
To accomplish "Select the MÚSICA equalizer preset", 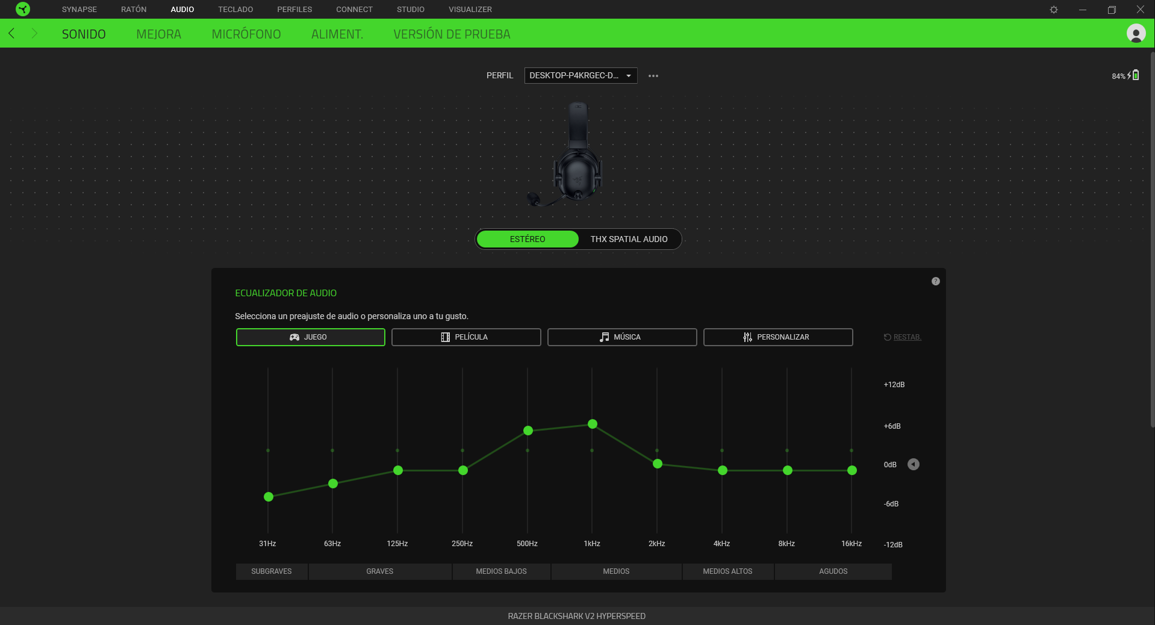I will point(622,337).
